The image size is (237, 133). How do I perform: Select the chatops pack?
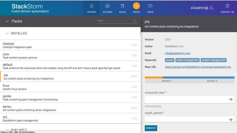[x=70, y=45]
